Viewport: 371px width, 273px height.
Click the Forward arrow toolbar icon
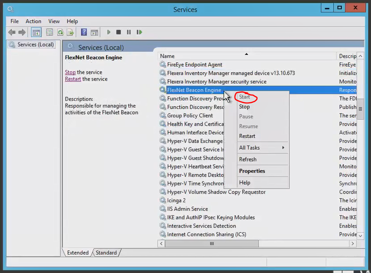[x=22, y=32]
